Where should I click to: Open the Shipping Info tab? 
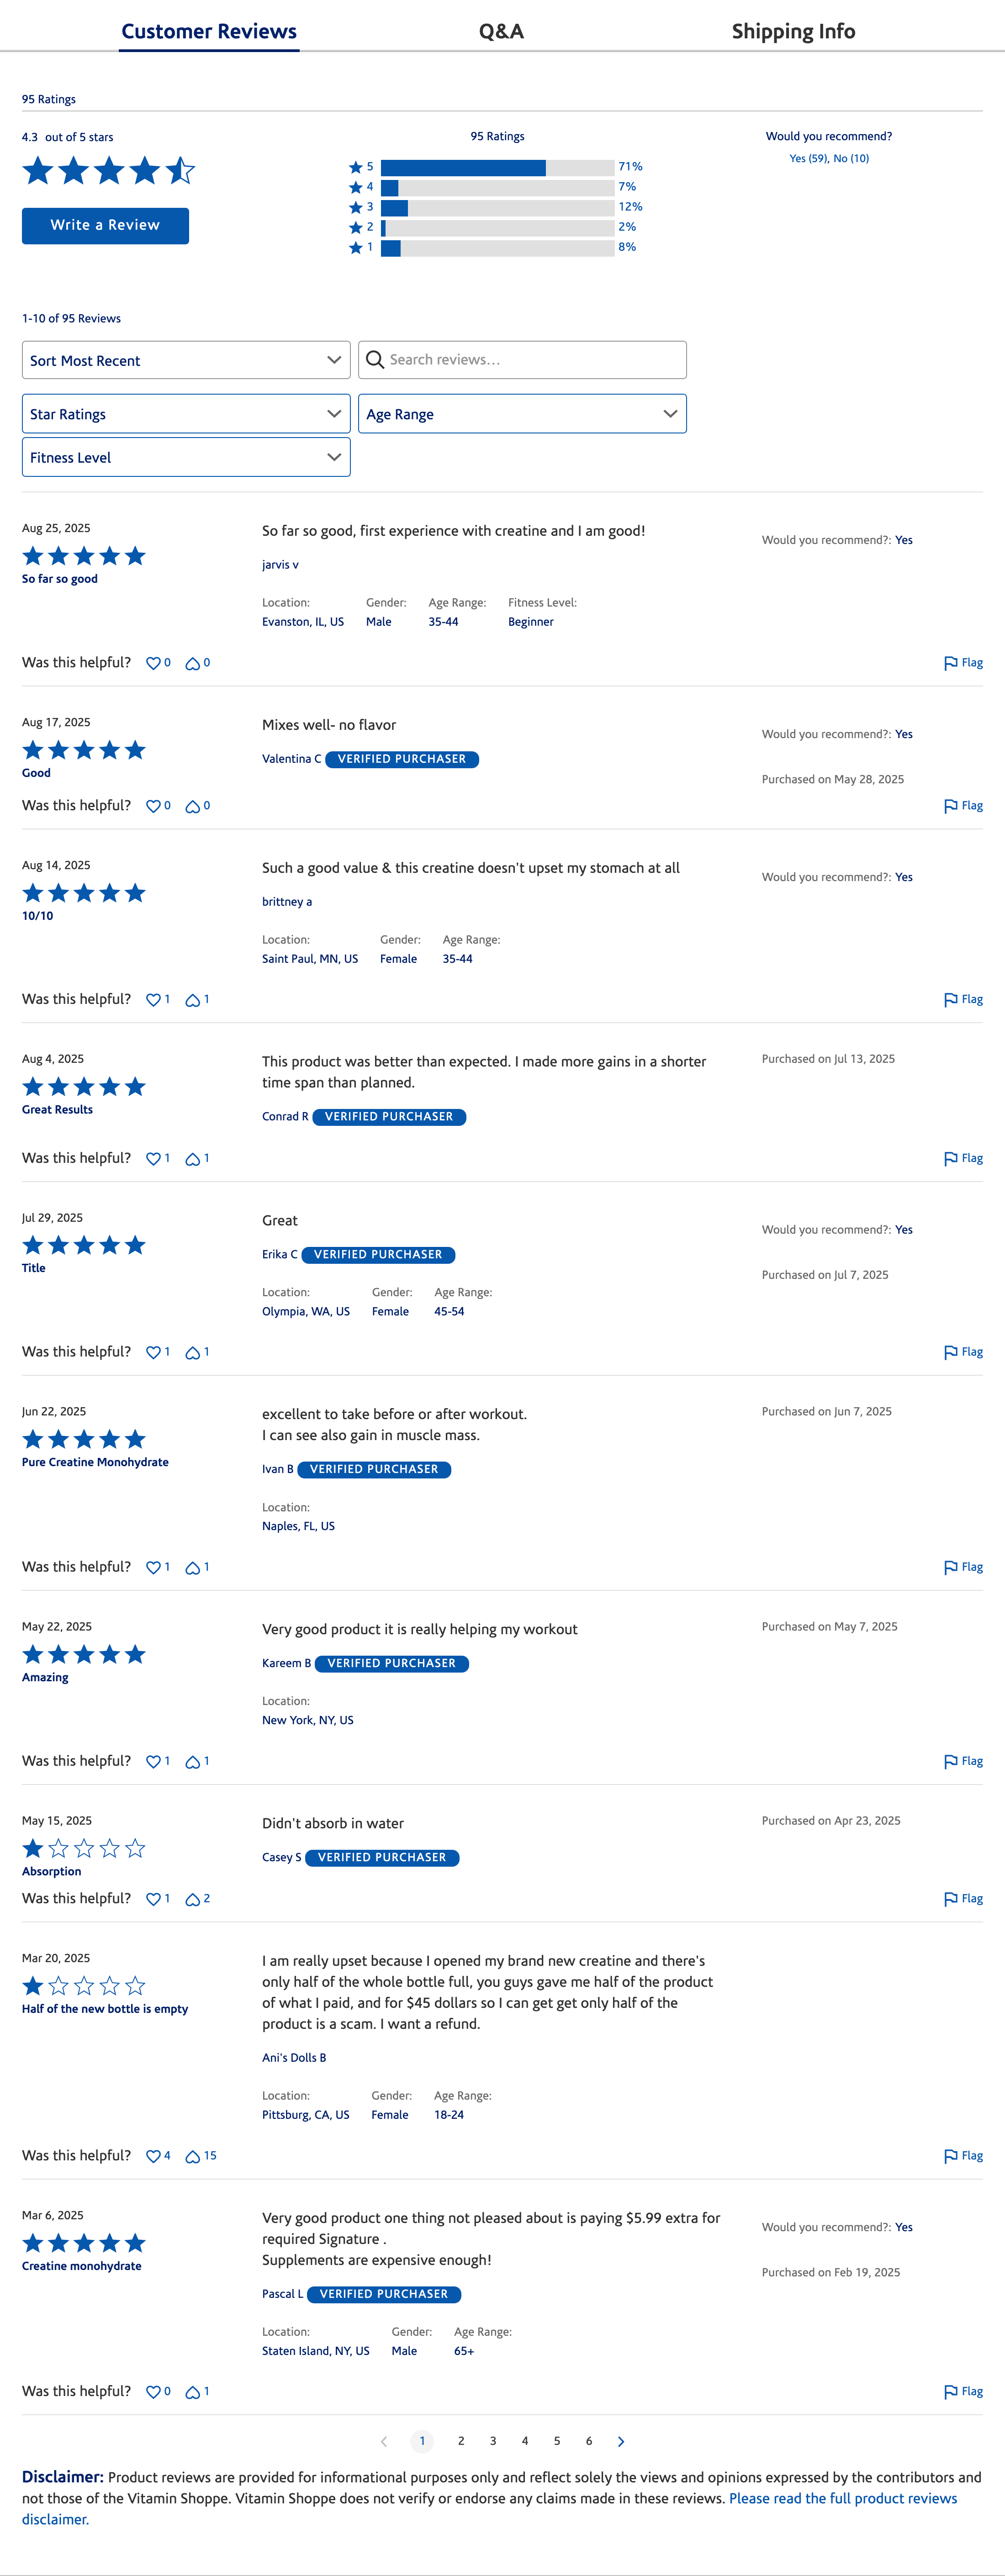point(793,31)
